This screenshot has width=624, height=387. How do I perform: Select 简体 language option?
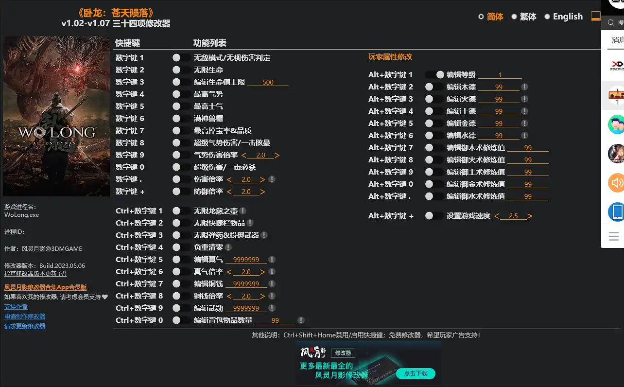(491, 17)
